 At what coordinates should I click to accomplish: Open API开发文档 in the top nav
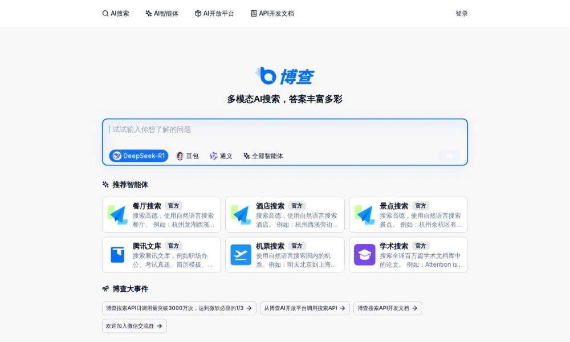pos(272,14)
